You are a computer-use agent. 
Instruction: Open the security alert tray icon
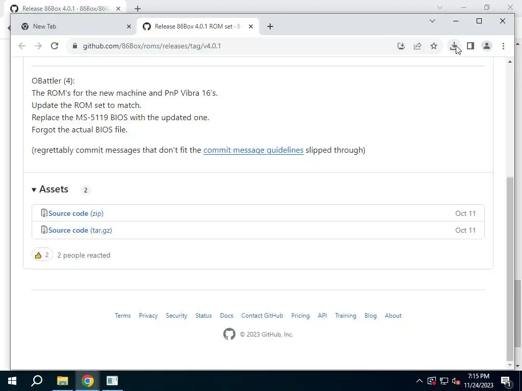click(432, 381)
